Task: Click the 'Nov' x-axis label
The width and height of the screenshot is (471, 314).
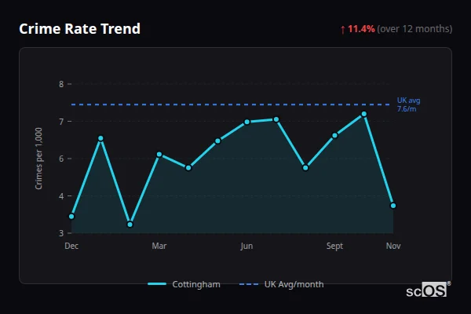Action: point(393,246)
